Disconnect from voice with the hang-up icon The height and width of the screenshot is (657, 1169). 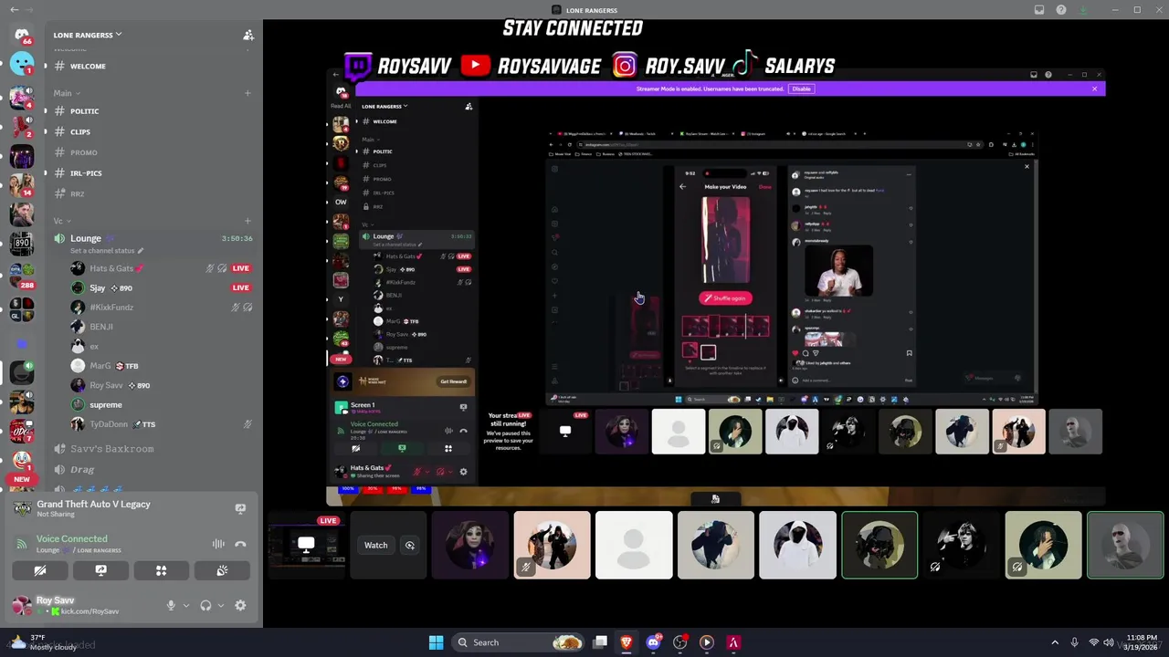click(x=240, y=544)
